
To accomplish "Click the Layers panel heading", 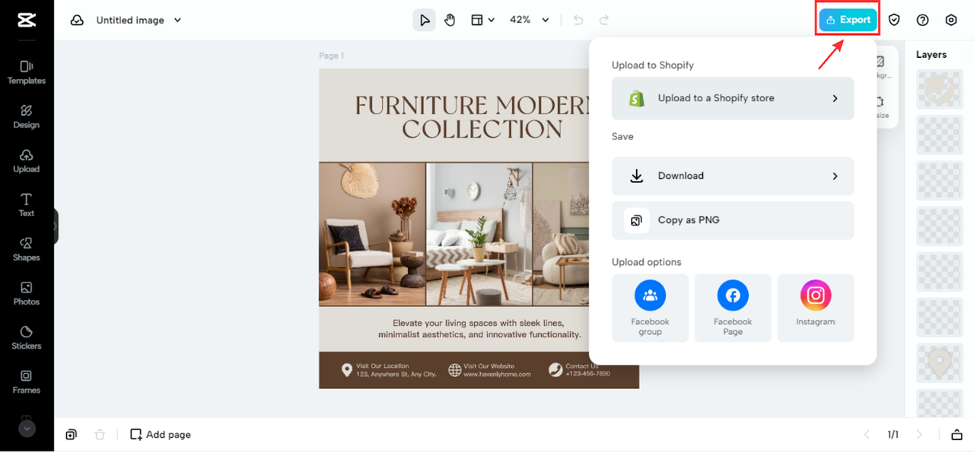I will [931, 55].
